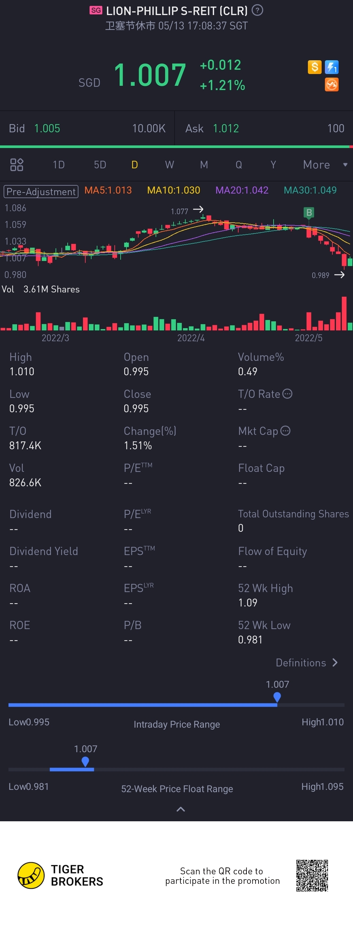Toggle the Pre-Adjustment price setting
353x930 pixels.
coord(41,191)
